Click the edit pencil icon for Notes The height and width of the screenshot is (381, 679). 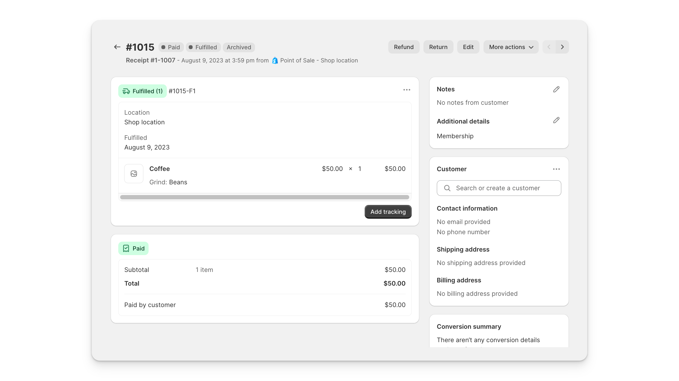[556, 89]
